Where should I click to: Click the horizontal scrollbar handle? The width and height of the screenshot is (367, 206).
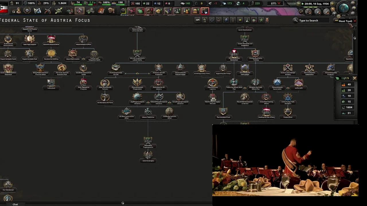(x=123, y=203)
